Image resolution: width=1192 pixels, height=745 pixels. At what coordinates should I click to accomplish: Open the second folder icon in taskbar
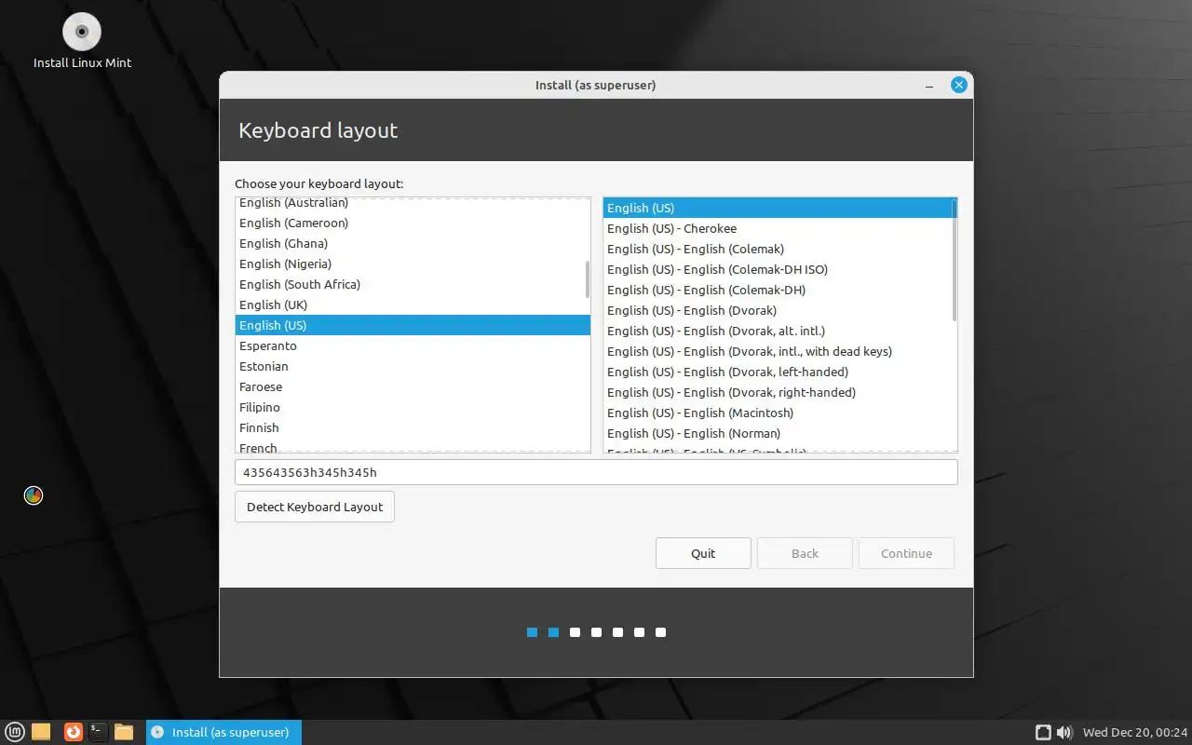point(124,732)
